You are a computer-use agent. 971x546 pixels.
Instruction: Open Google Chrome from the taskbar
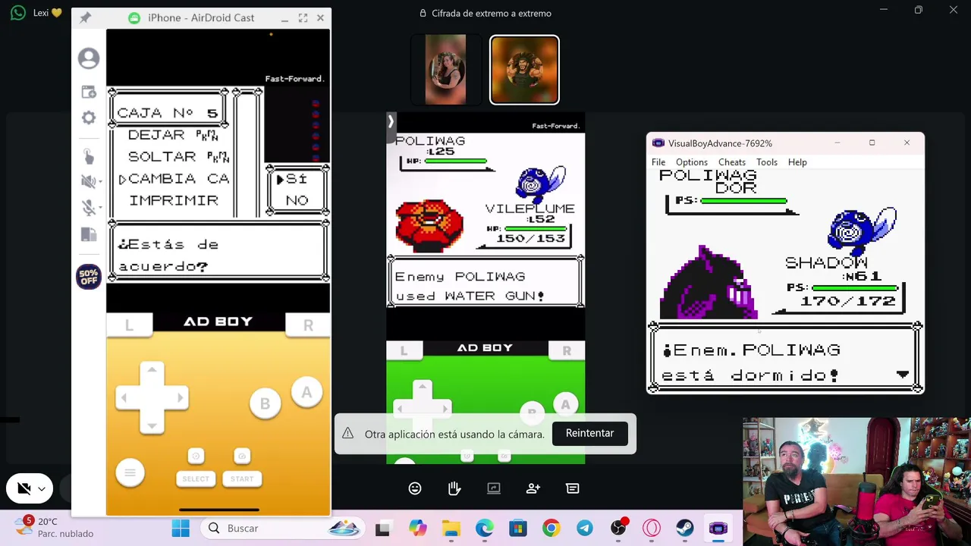point(551,529)
